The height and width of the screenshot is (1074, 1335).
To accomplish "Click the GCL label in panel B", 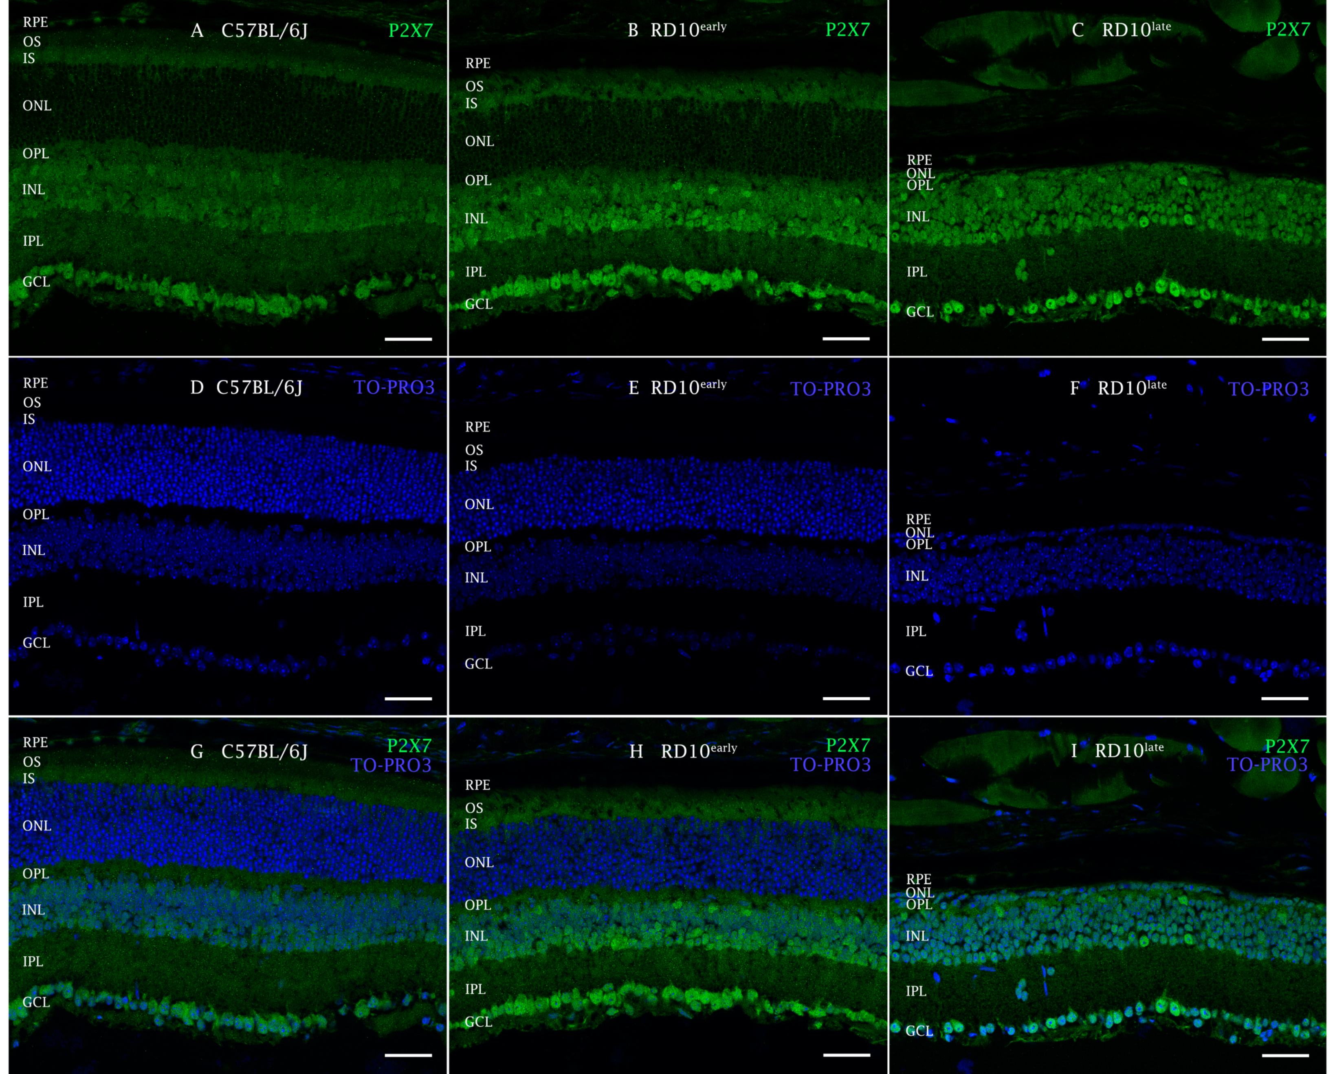I will click(479, 304).
